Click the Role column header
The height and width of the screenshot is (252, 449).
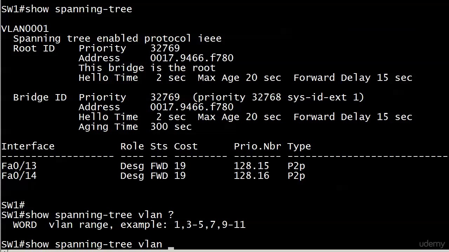click(132, 146)
